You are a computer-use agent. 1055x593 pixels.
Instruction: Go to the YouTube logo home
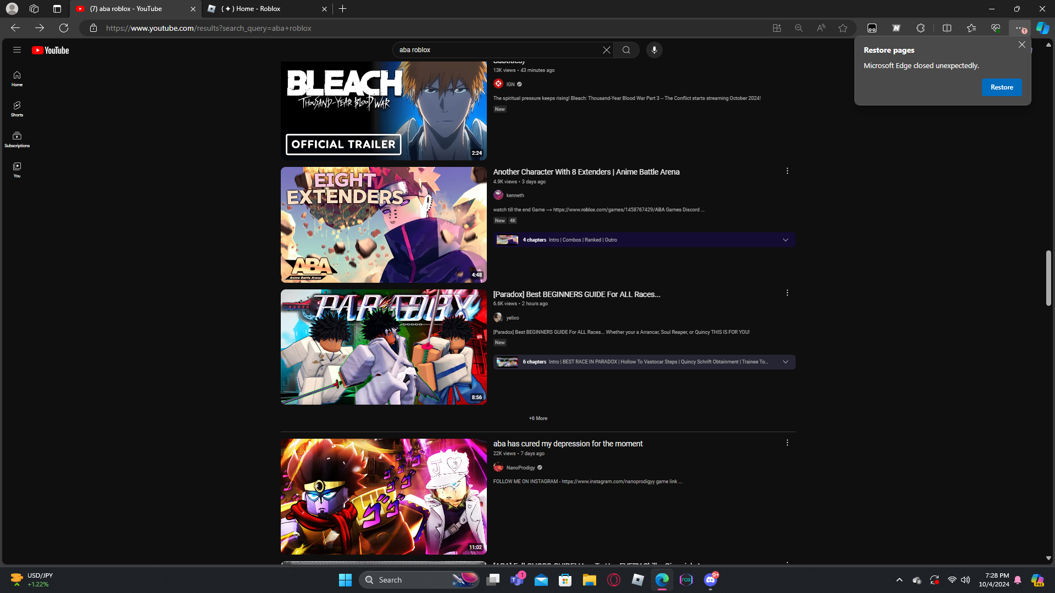pyautogui.click(x=51, y=51)
